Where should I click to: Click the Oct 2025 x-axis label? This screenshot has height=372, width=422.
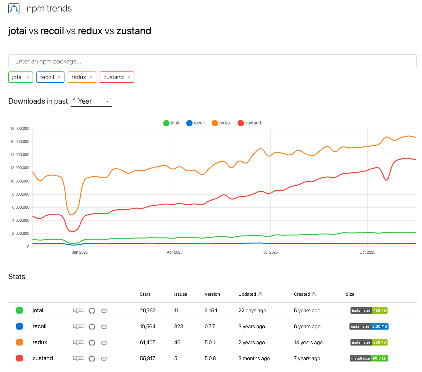(367, 252)
